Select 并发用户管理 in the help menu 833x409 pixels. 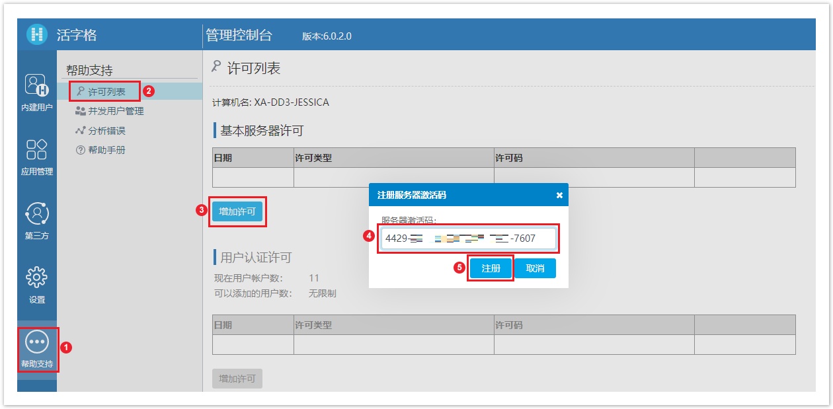coord(110,111)
